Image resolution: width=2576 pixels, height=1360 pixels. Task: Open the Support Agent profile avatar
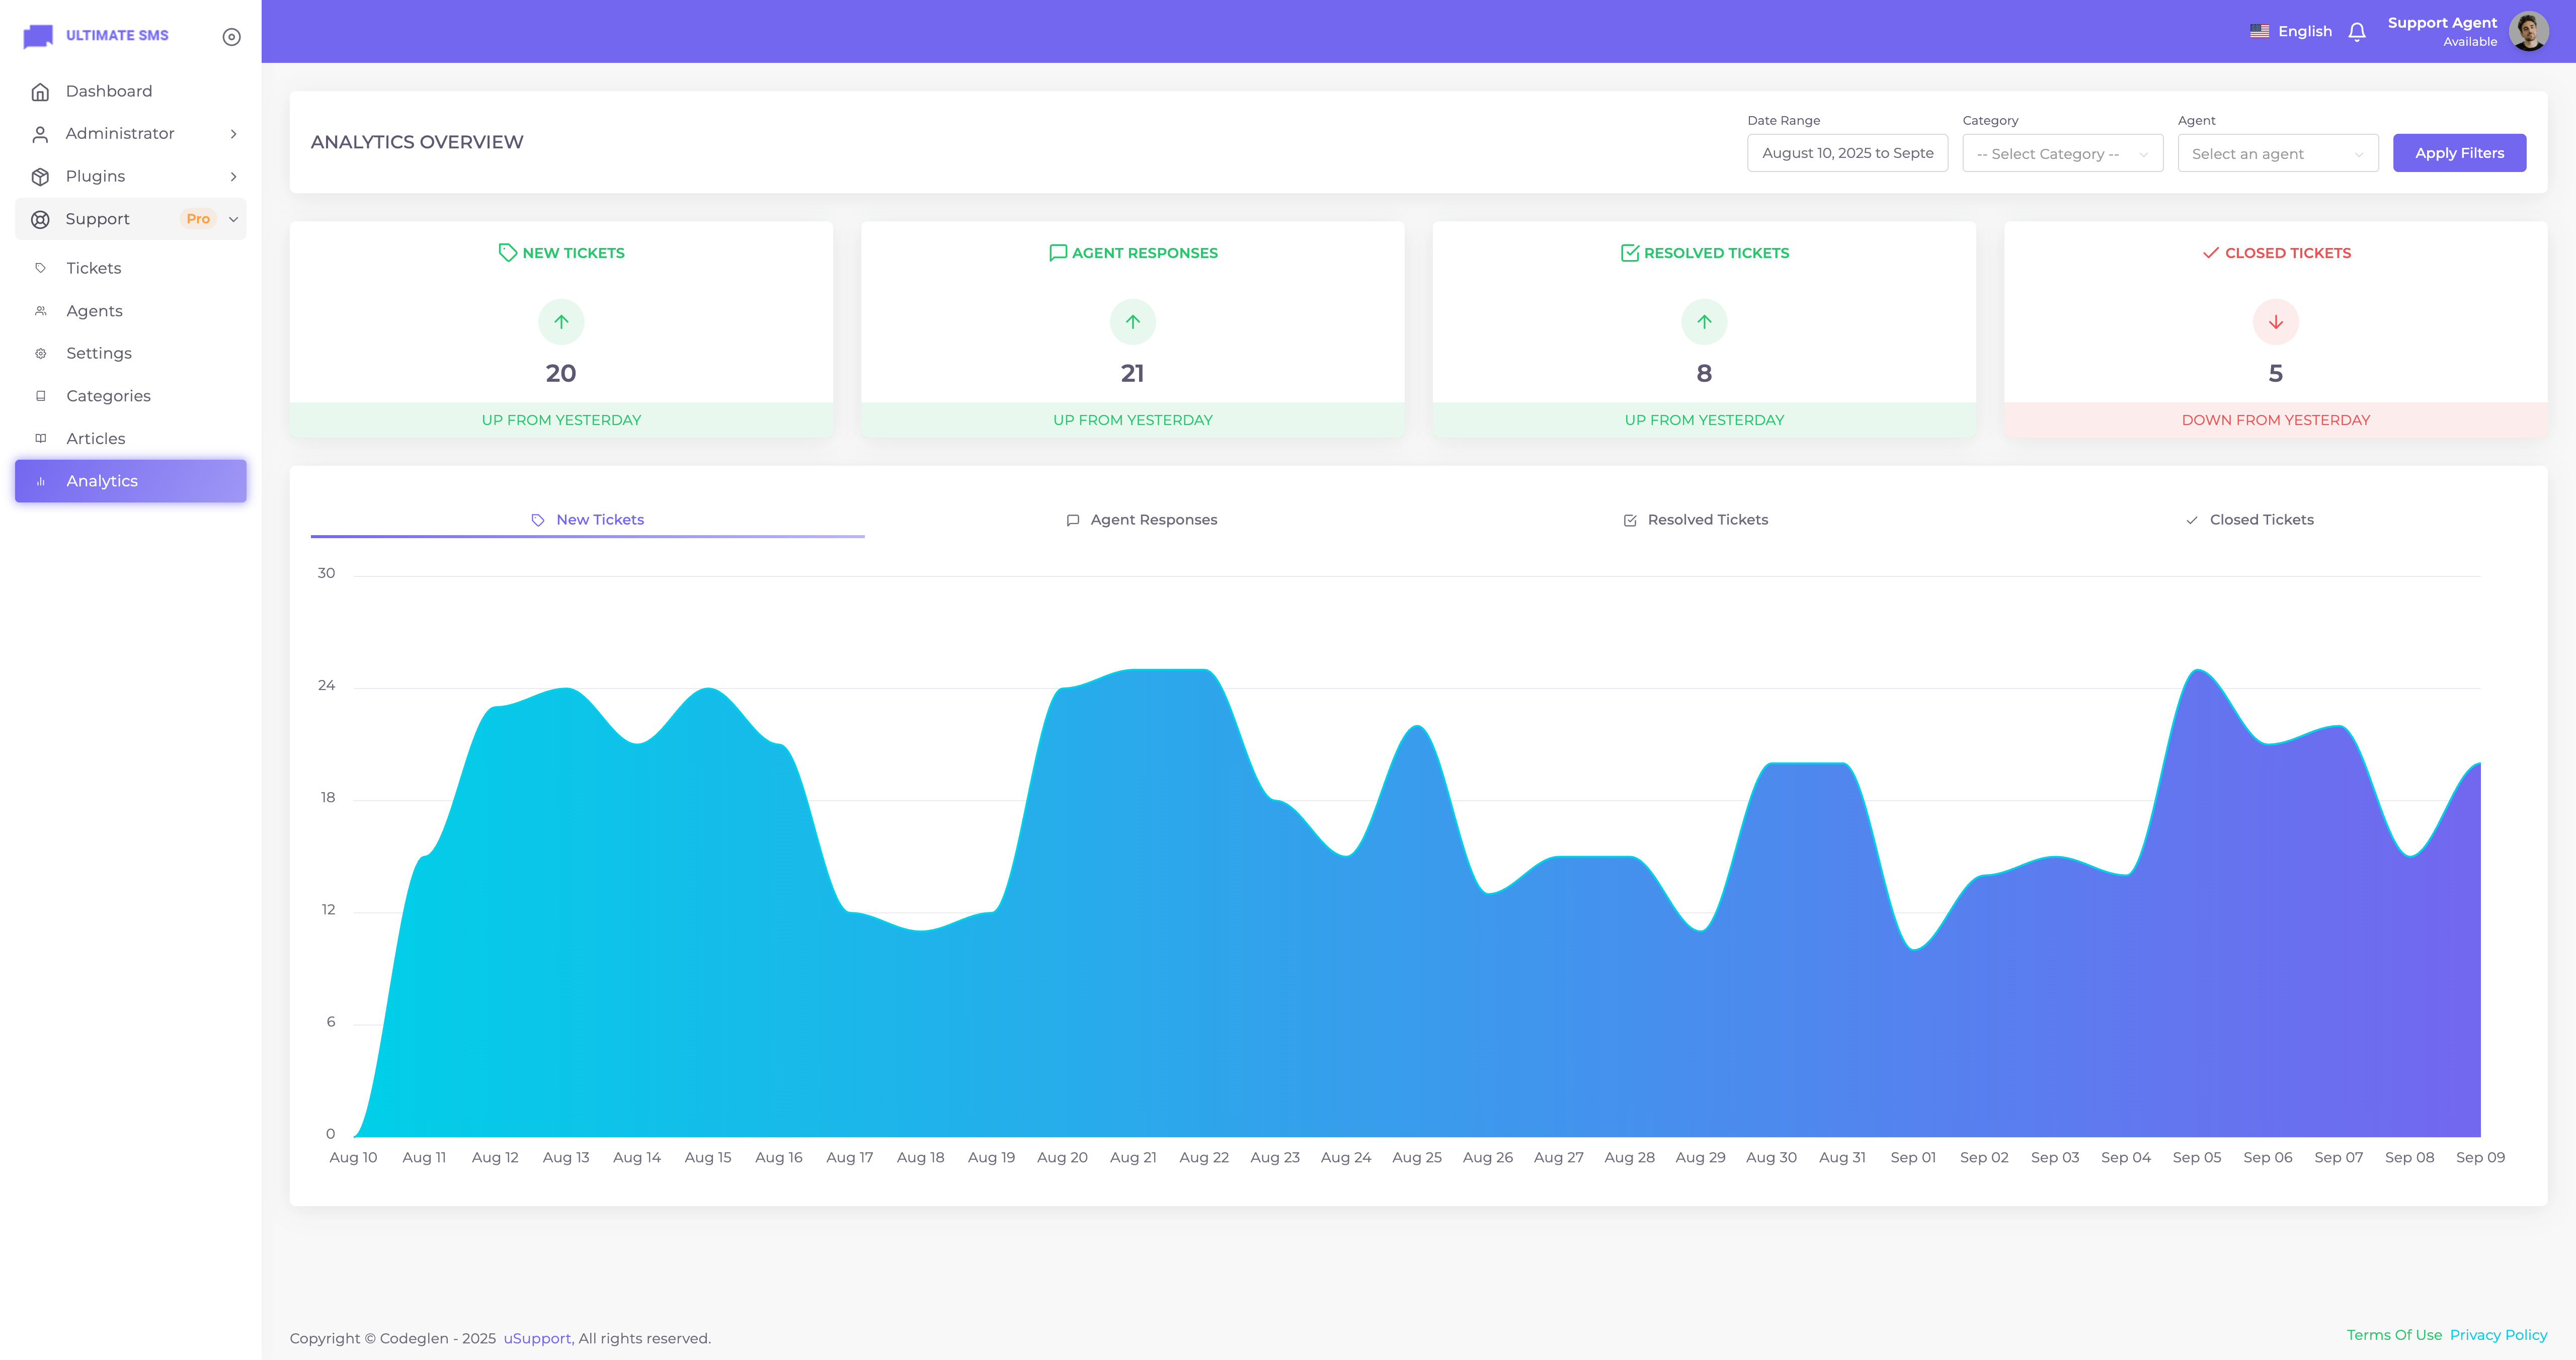(2528, 32)
